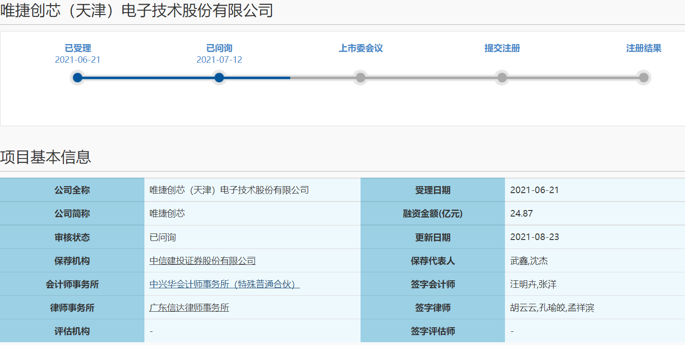Click the update date value 2021-08-23
The height and width of the screenshot is (345, 685).
point(534,237)
